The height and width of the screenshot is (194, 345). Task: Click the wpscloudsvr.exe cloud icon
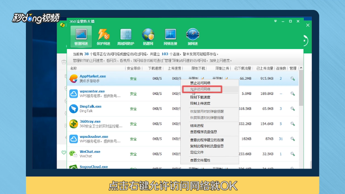[74, 139]
